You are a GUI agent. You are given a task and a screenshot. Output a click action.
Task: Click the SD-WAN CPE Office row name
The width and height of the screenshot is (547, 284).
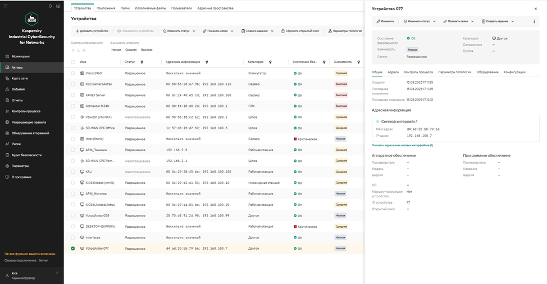100,128
